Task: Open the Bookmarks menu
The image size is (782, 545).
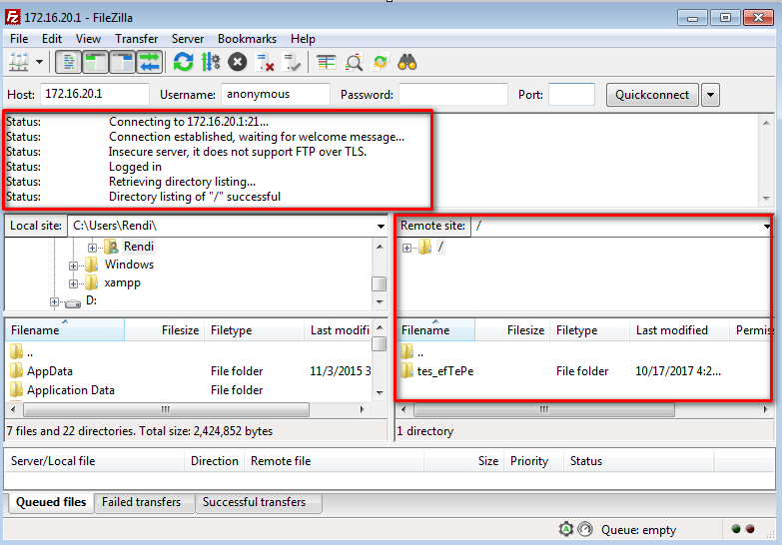Action: 247,39
